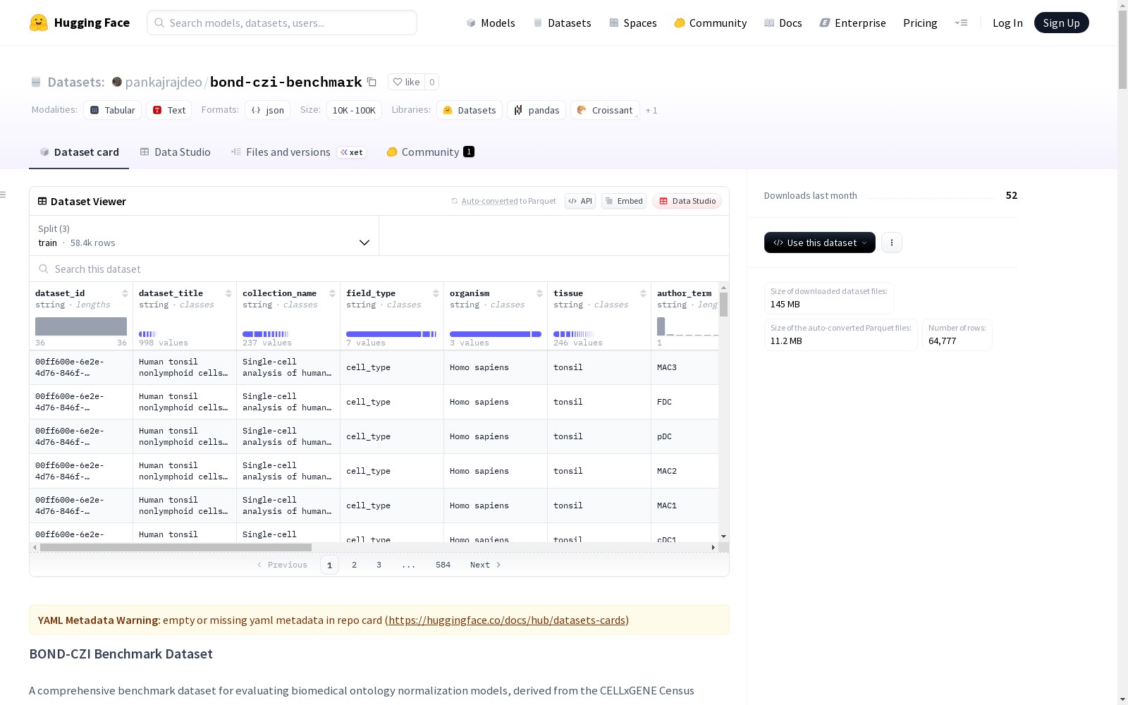
Task: Select the json format tag
Action: click(268, 110)
